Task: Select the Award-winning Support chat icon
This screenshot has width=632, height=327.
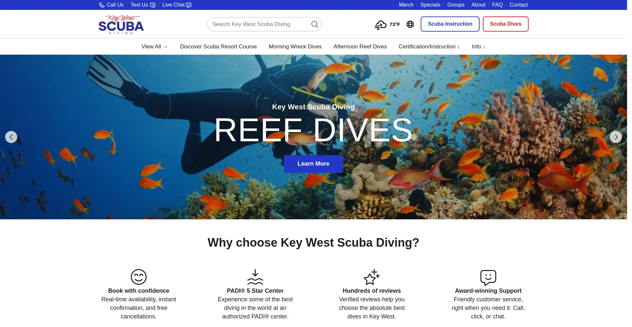Action: pos(488,278)
